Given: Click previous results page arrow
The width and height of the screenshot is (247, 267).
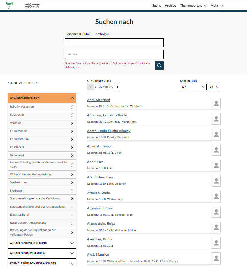Looking at the screenshot, I should 90,87.
